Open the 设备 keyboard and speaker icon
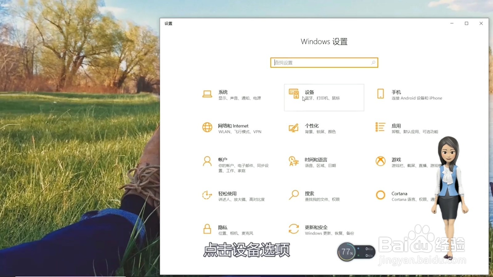The height and width of the screenshot is (277, 493). point(294,94)
